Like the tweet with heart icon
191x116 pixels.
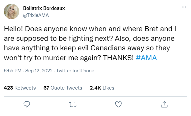coord(118,104)
